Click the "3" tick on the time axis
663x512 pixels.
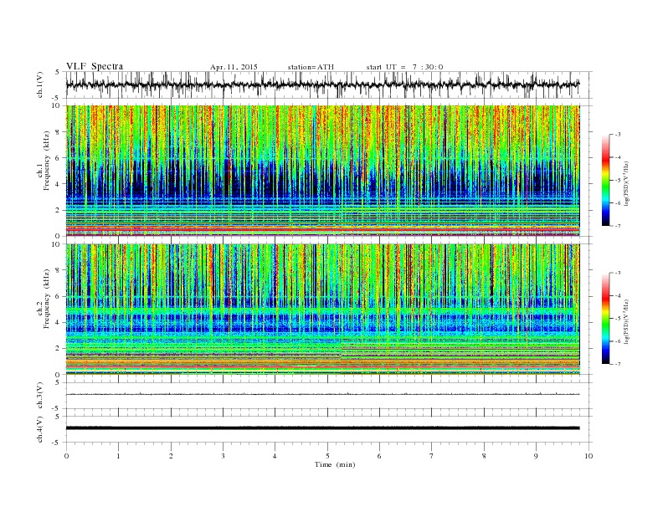click(x=223, y=456)
